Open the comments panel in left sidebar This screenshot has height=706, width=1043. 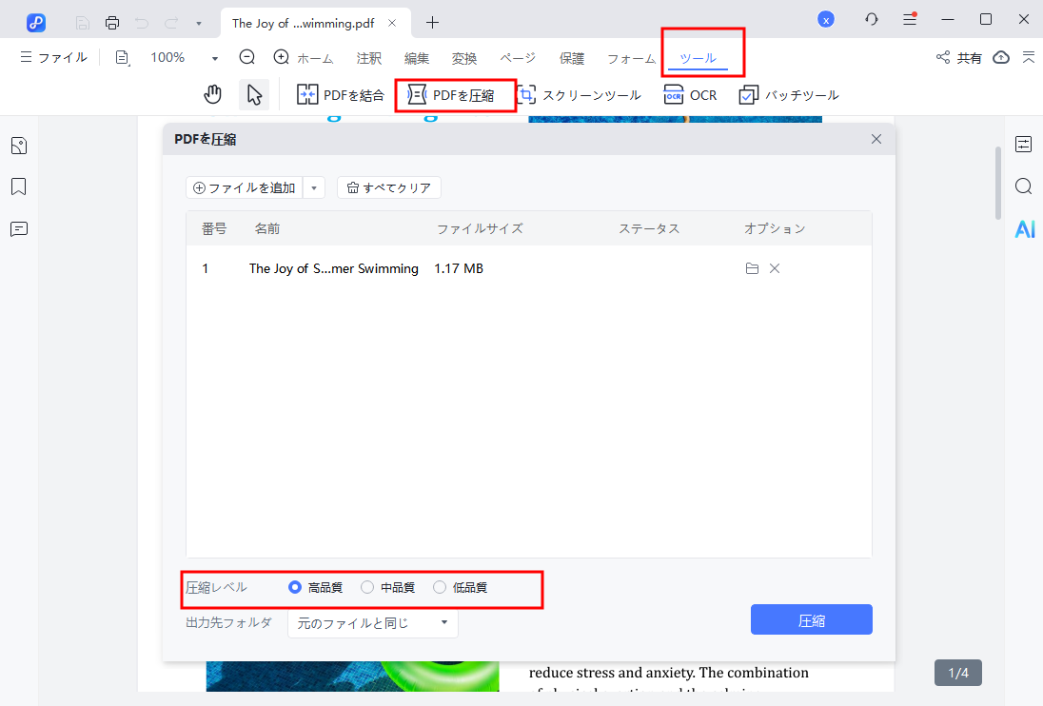coord(19,228)
